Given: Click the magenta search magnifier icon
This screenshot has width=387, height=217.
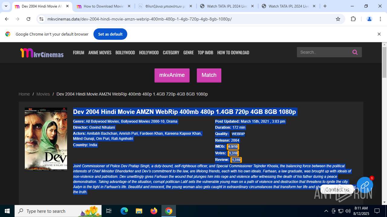Looking at the screenshot, I should (x=355, y=52).
